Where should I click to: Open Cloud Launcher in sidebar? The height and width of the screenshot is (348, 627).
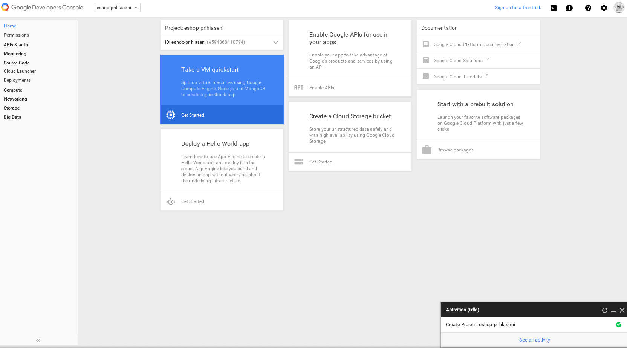[20, 71]
